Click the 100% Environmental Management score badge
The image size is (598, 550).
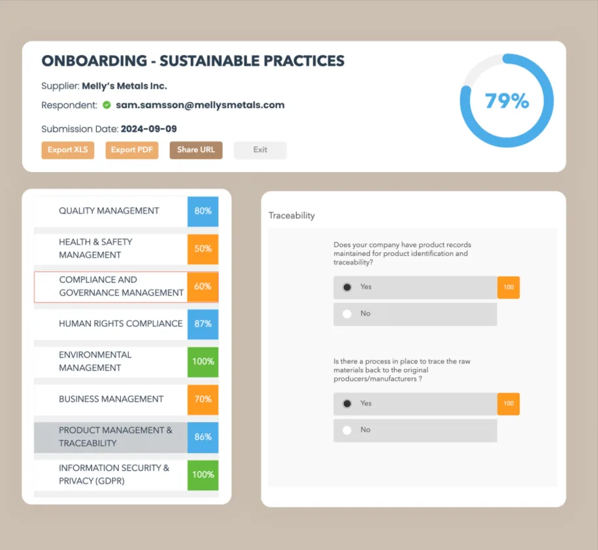[203, 362]
